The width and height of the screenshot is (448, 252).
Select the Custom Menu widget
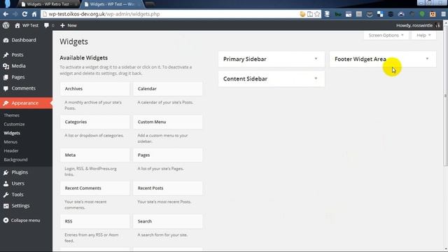[x=168, y=122]
